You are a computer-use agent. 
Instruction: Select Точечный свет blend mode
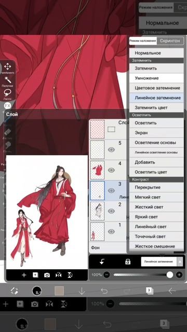coord(156,237)
